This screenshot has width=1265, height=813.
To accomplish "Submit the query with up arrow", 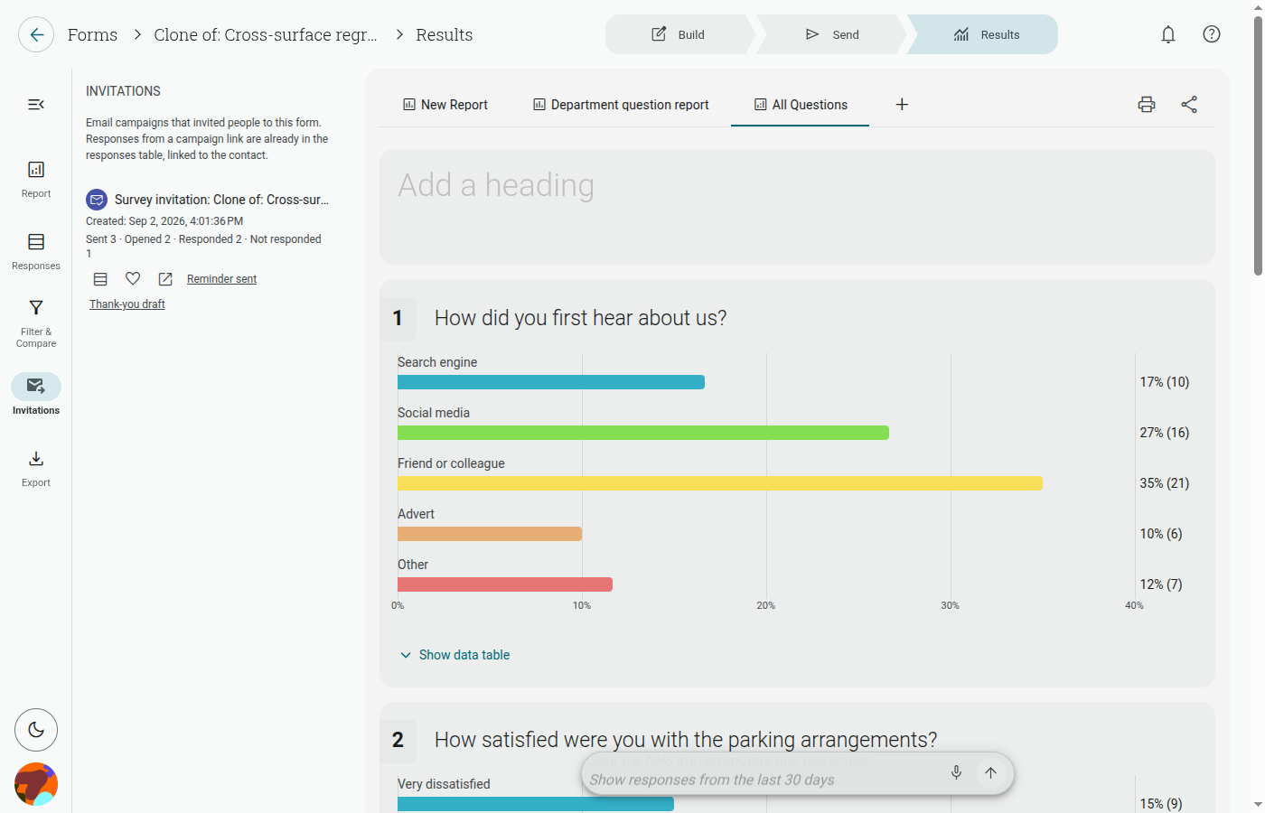I will pyautogui.click(x=990, y=772).
